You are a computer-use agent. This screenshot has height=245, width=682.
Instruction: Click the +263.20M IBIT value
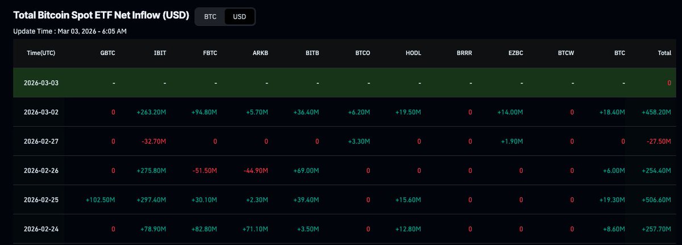click(152, 112)
